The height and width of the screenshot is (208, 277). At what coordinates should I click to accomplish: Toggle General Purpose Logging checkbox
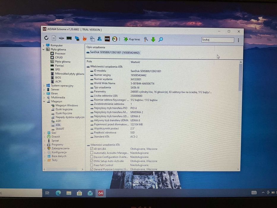pyautogui.click(x=92, y=169)
